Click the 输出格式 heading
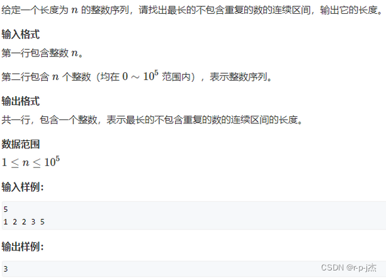This screenshot has width=386, height=278. tap(20, 101)
